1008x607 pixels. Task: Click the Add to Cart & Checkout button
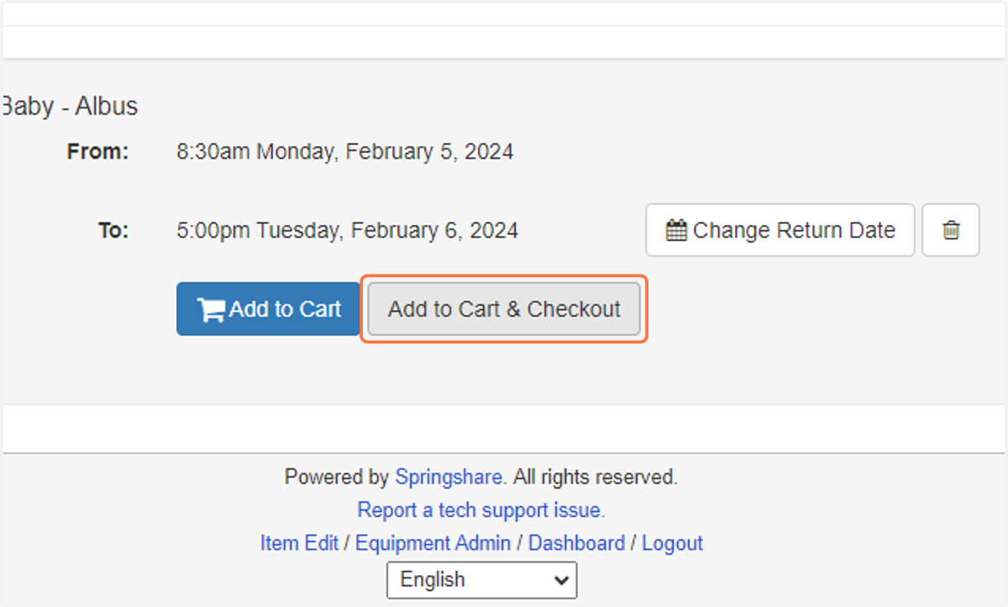504,309
